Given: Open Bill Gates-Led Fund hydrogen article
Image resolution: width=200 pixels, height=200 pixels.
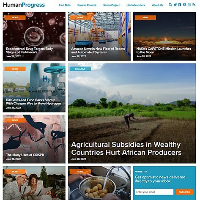Looking at the screenshot, I should [33, 101].
